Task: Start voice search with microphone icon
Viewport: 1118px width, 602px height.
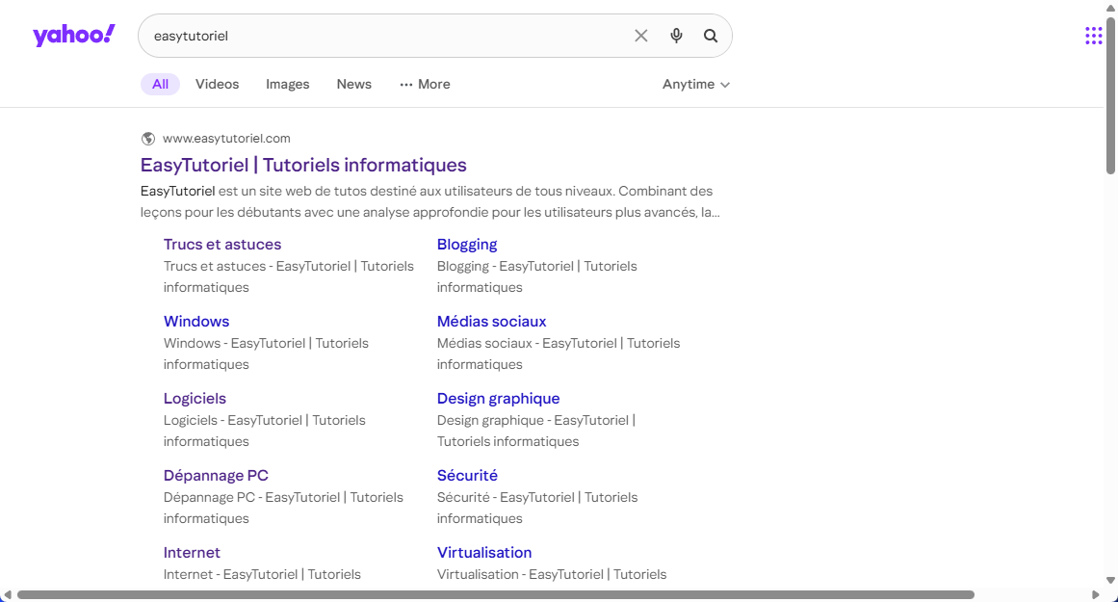Action: 676,36
